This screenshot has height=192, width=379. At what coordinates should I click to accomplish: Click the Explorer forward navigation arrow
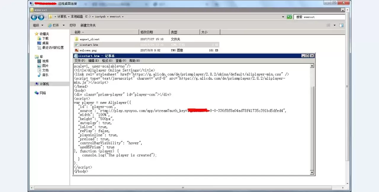coord(41,17)
